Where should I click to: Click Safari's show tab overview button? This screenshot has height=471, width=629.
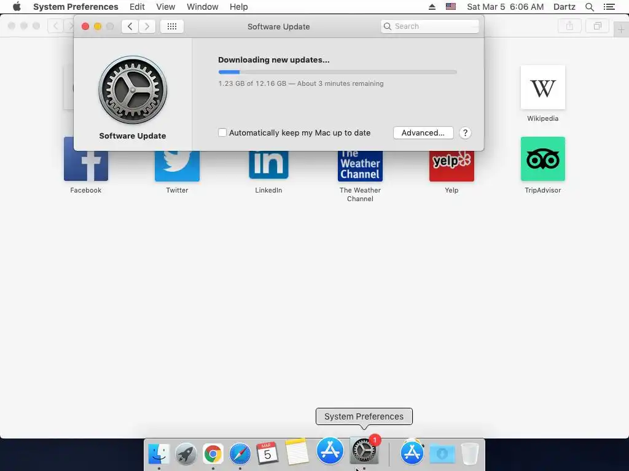coord(597,26)
